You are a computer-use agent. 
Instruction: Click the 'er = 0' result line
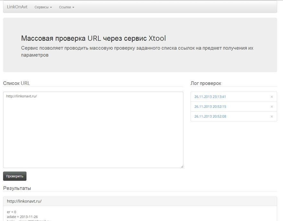12,212
